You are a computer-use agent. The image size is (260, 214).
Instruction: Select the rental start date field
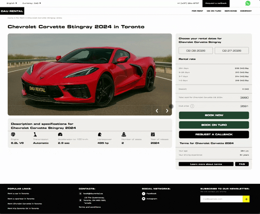click(196, 51)
